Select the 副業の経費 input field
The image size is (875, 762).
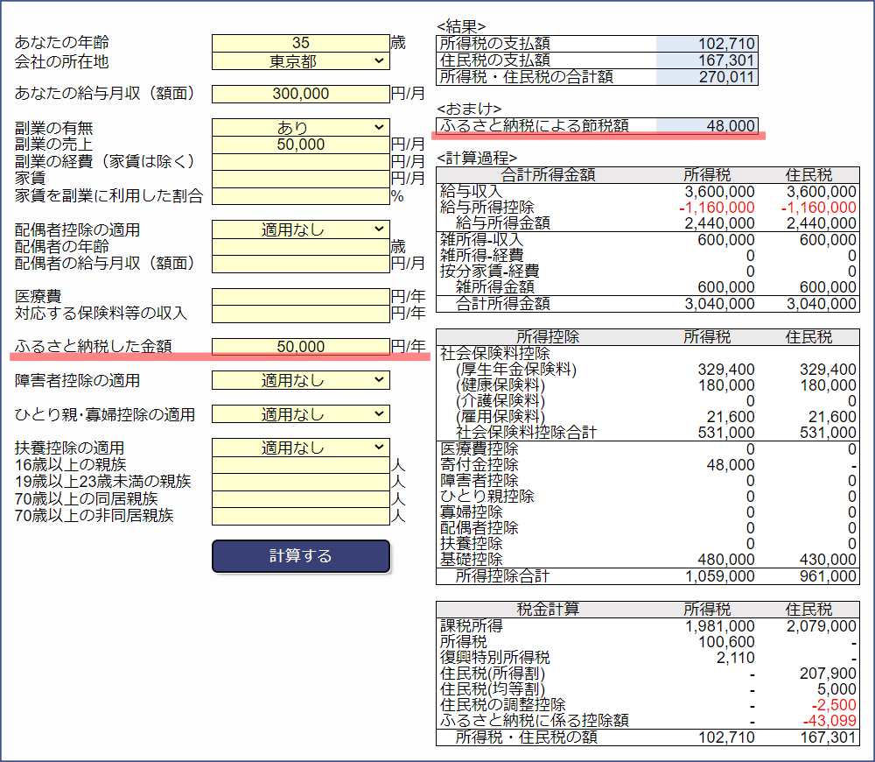[x=301, y=162]
